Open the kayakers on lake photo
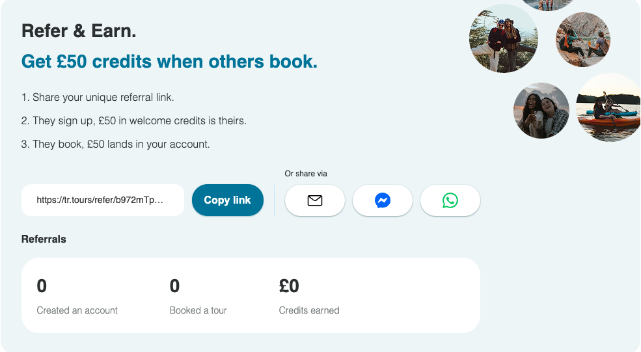Screen dimensions: 641x352 click(608, 107)
